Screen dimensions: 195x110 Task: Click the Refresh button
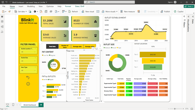pos(73,12)
